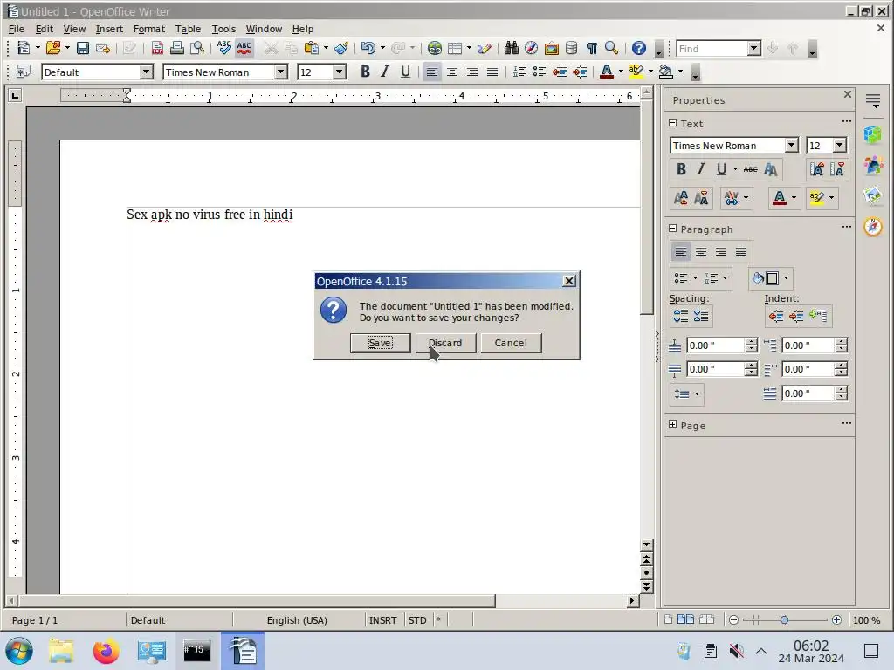Click Background Color bucket in toolbar
Viewport: 894px width, 670px height.
665,72
